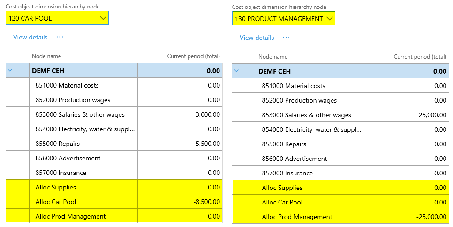Open the left panel ellipsis more options
Image resolution: width=453 pixels, height=227 pixels.
click(60, 37)
